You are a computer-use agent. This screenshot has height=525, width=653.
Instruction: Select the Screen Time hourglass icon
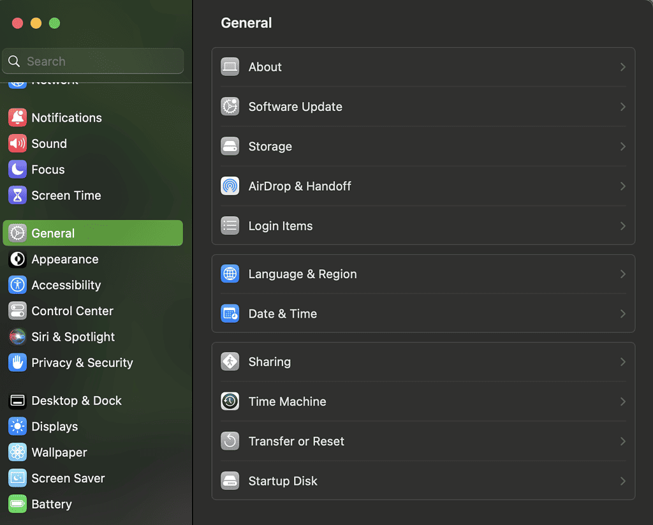tap(17, 195)
